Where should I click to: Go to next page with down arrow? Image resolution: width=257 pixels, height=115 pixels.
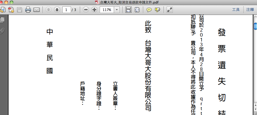(x=57, y=10)
